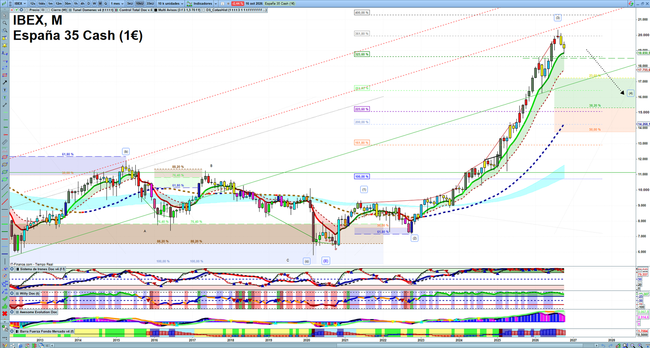
Task: Select the 1h timeframe button
Action: [76, 4]
